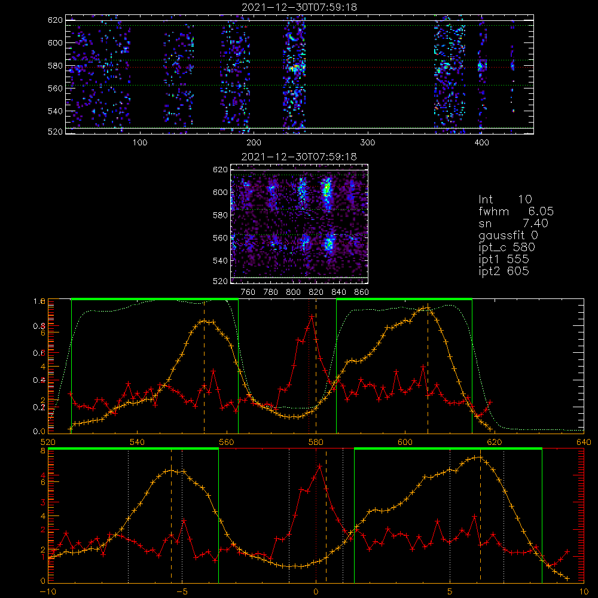Click orange x-axis label 540 of profile plot
This screenshot has width=598, height=598.
[138, 443]
